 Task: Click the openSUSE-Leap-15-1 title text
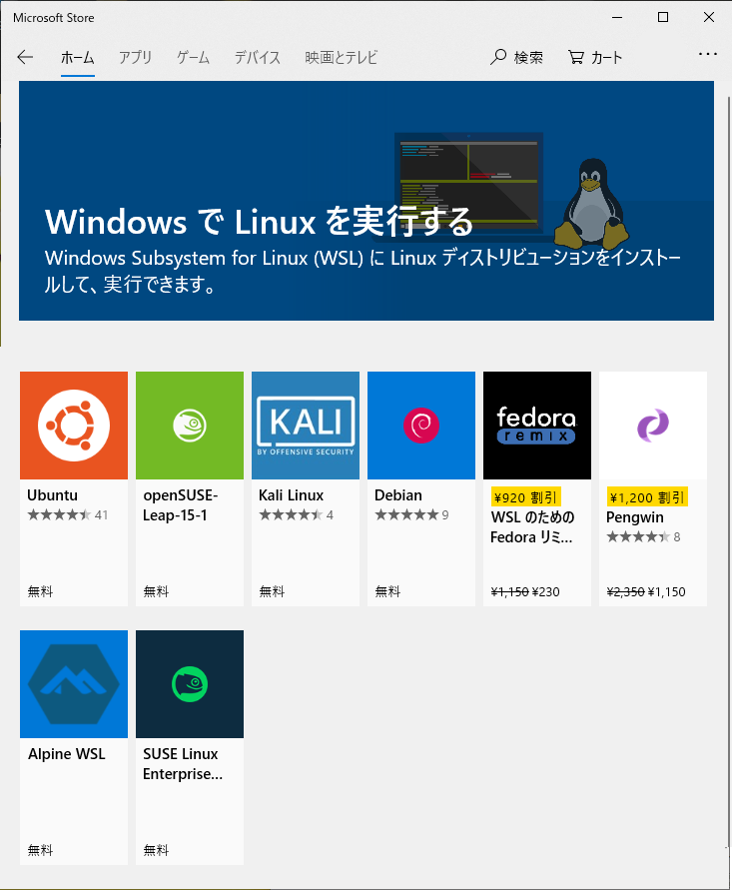181,505
